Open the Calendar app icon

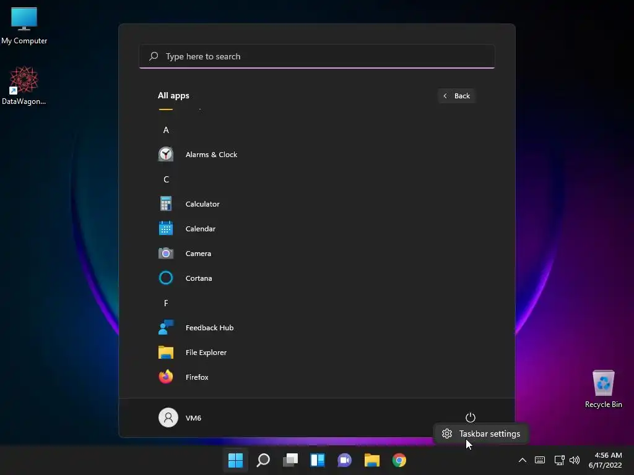166,229
